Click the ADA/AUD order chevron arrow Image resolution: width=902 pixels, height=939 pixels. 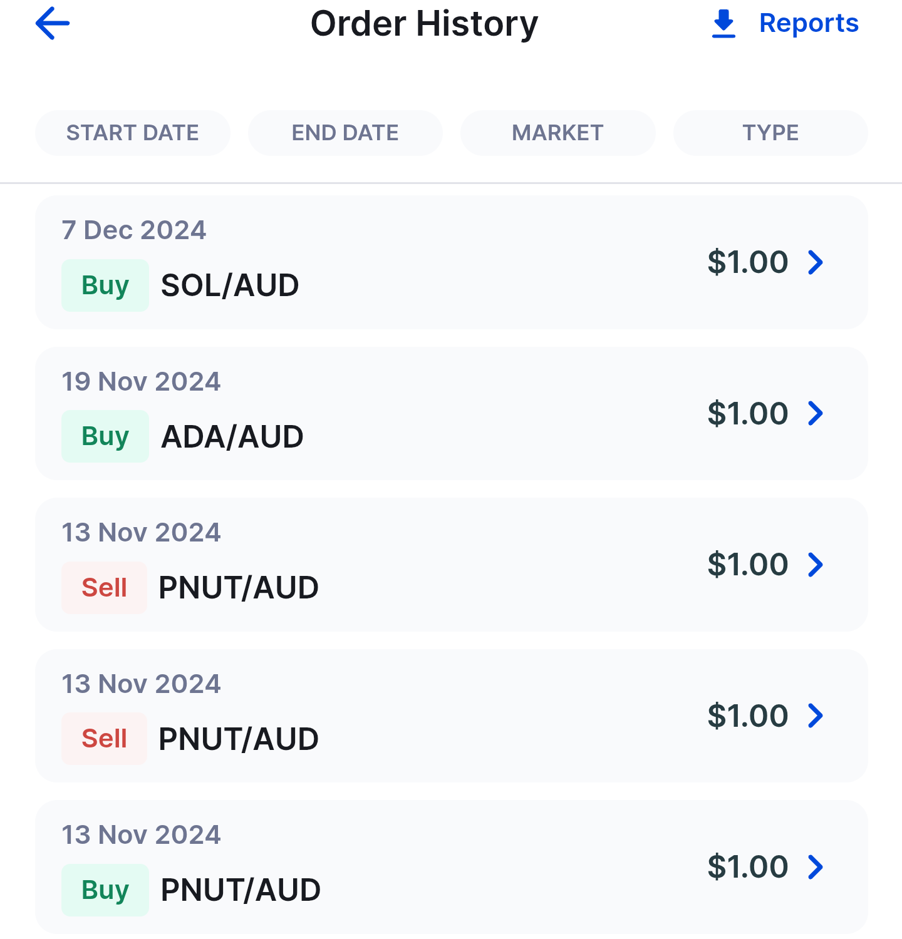point(815,413)
